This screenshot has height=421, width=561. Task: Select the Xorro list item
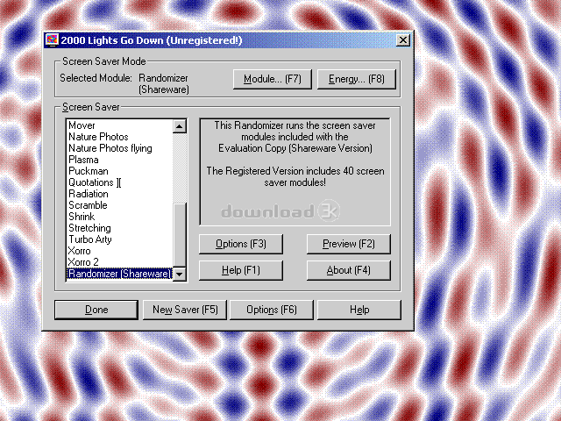coord(119,251)
